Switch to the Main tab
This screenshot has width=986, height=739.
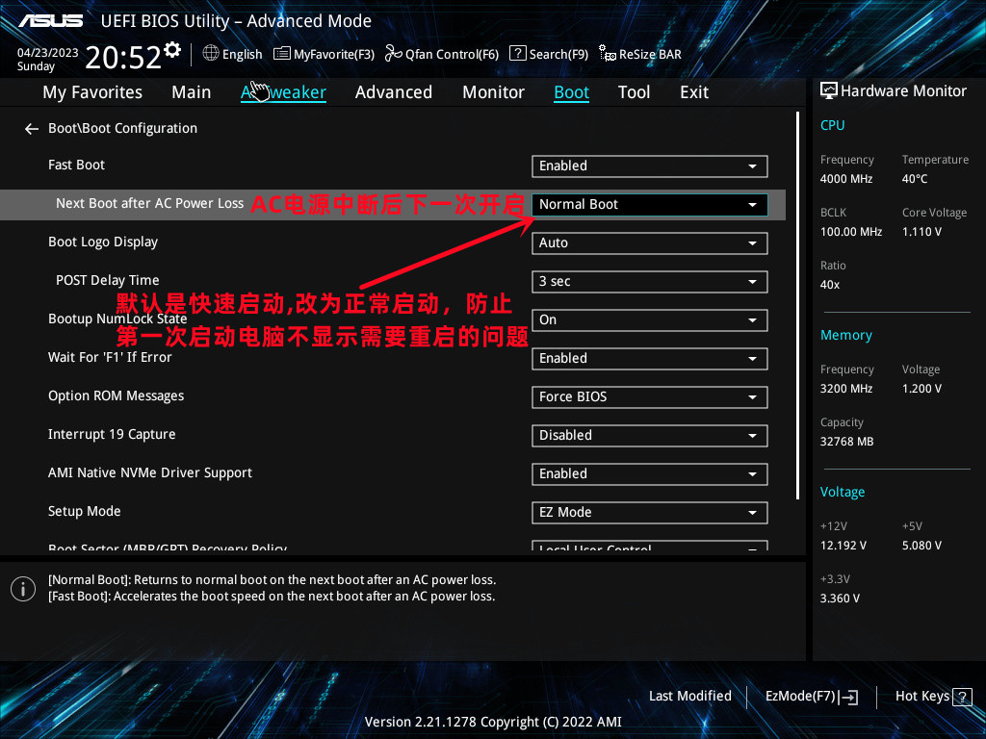coord(192,92)
